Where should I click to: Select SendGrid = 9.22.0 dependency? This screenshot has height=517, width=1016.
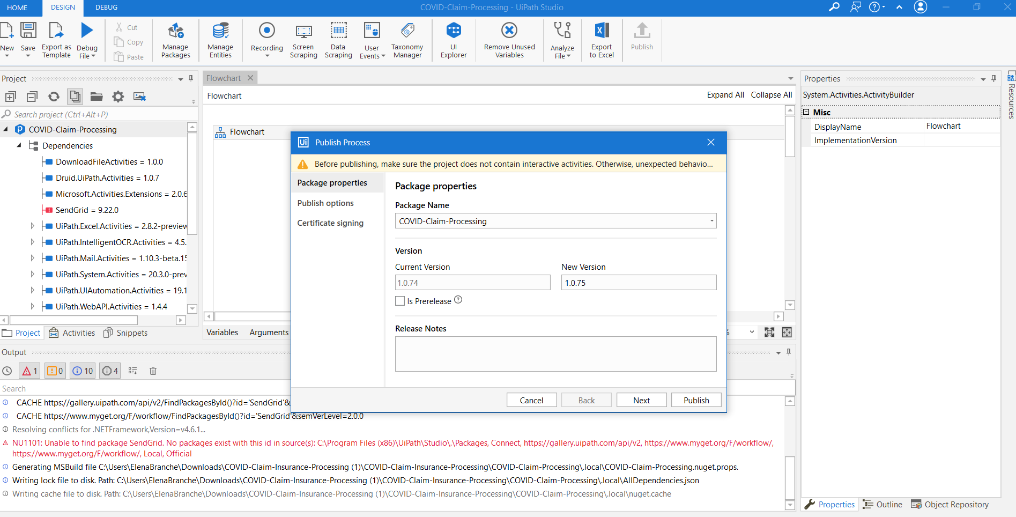pyautogui.click(x=87, y=210)
